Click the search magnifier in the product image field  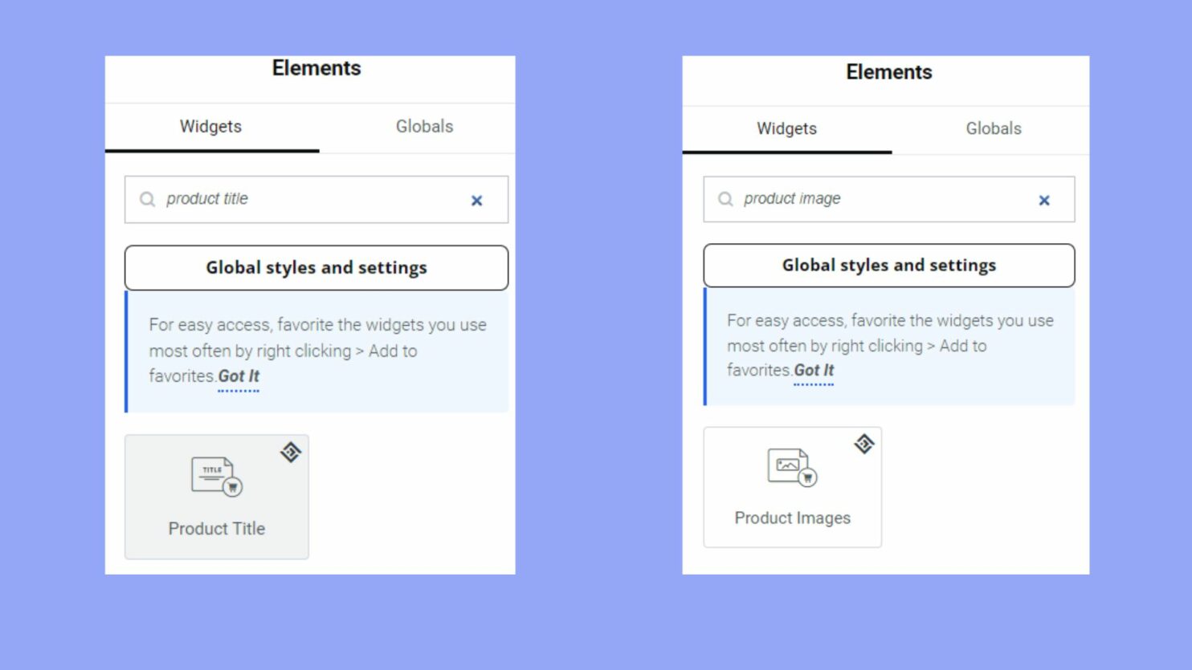725,198
